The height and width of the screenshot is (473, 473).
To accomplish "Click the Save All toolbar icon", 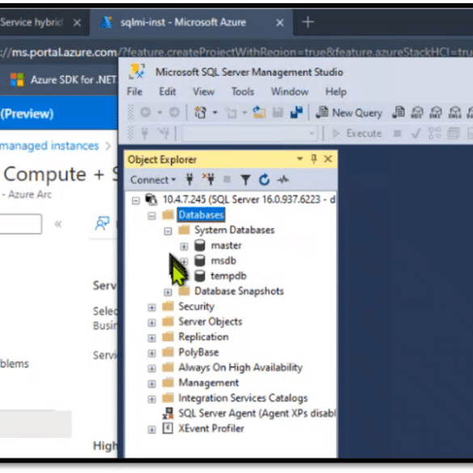I will tap(296, 112).
